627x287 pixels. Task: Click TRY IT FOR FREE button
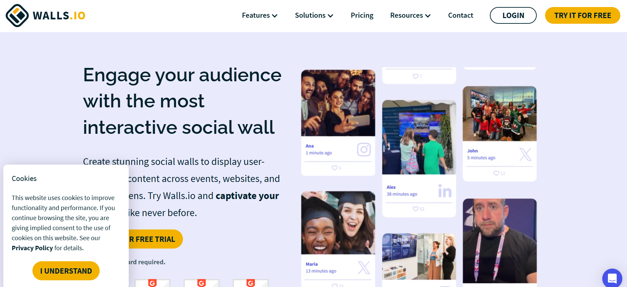pos(583,15)
